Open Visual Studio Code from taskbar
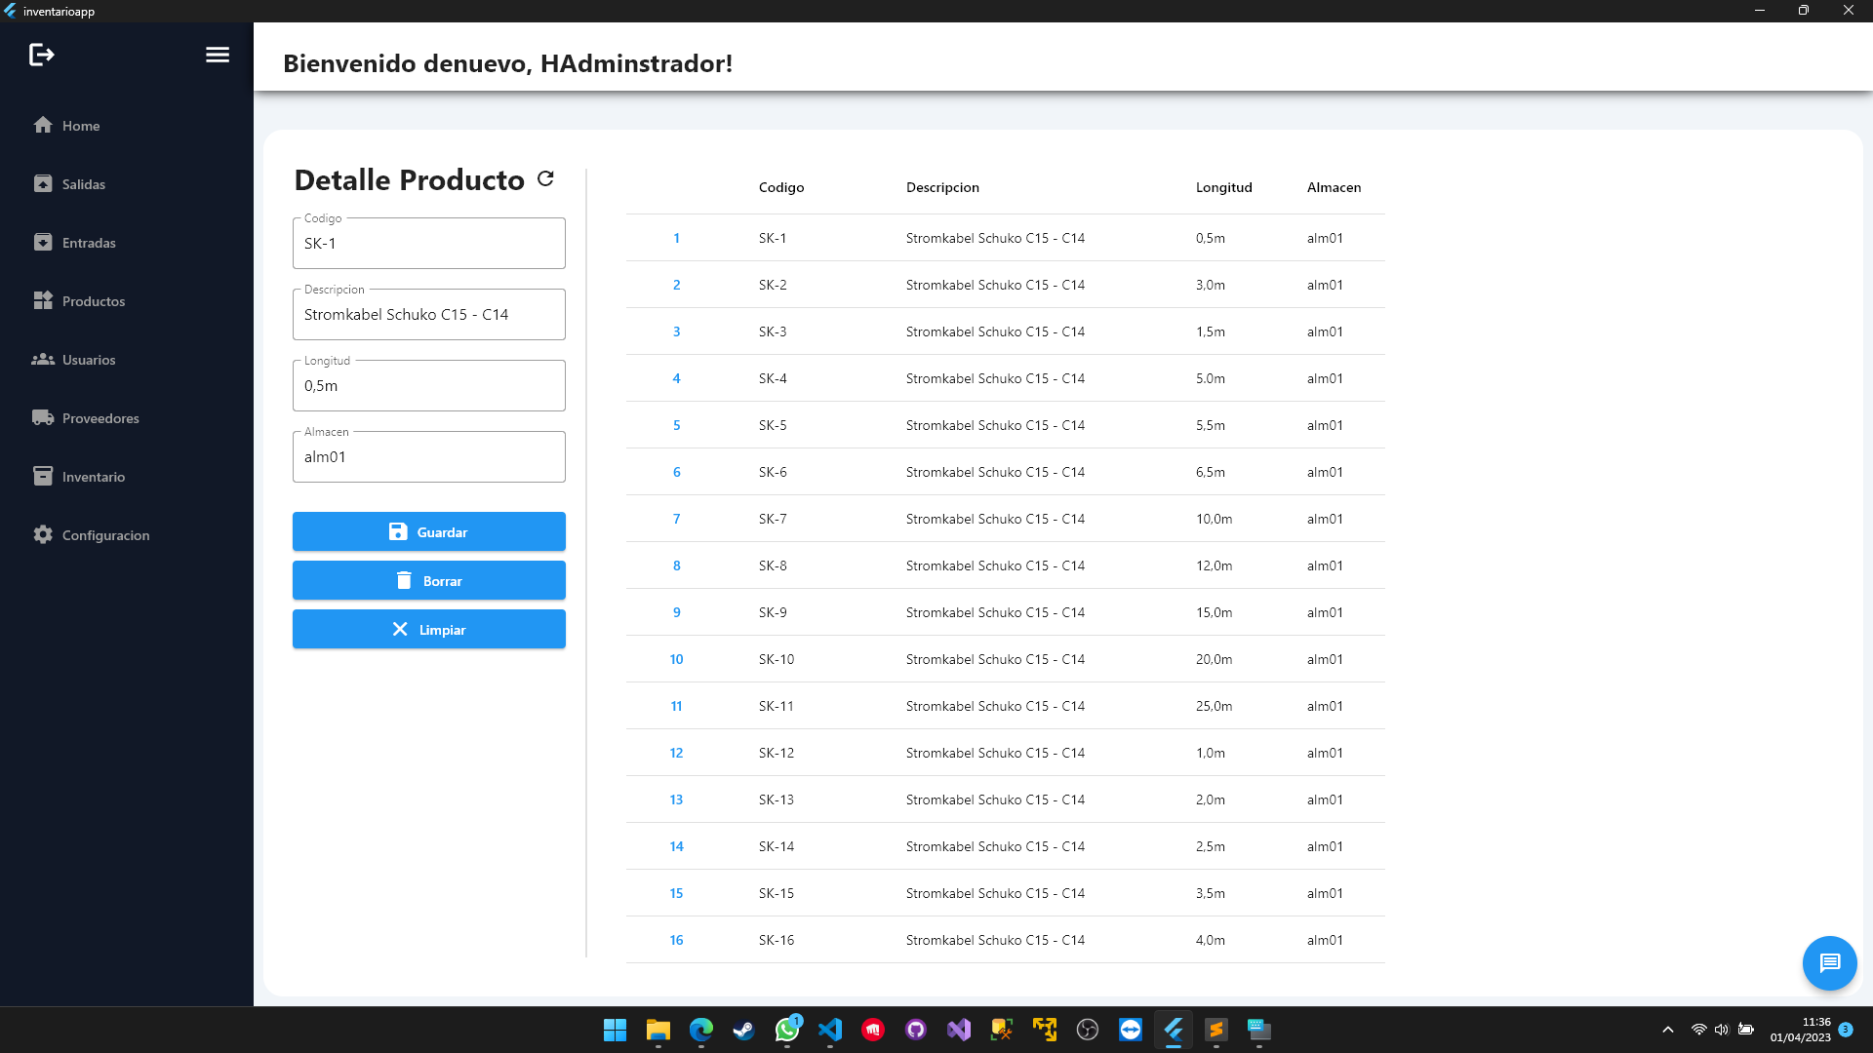 [x=829, y=1030]
